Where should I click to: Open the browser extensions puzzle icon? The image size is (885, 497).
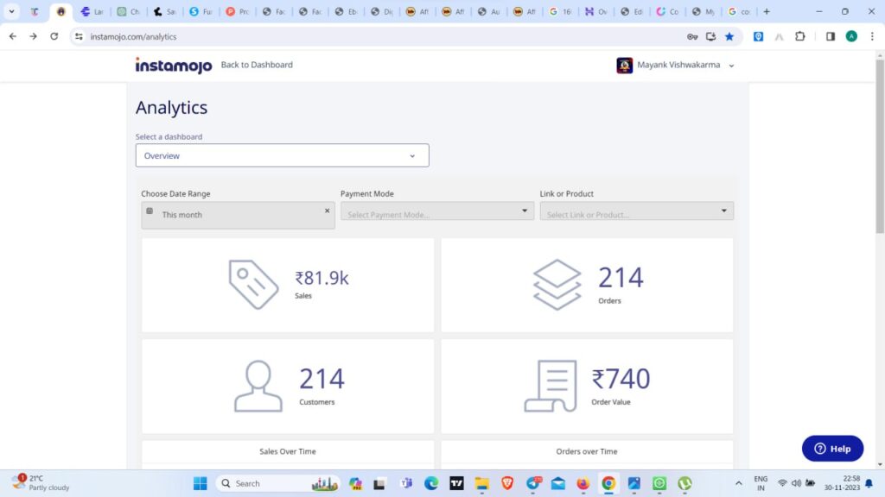tap(799, 36)
